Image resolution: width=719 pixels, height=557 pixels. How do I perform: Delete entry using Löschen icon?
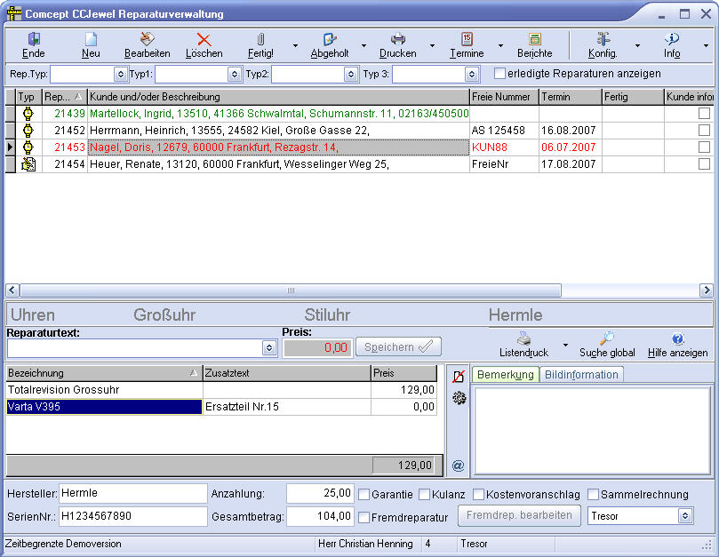coord(204,40)
